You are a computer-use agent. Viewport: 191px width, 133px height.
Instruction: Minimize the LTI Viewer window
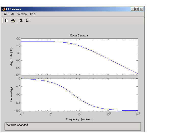[x=132, y=9]
